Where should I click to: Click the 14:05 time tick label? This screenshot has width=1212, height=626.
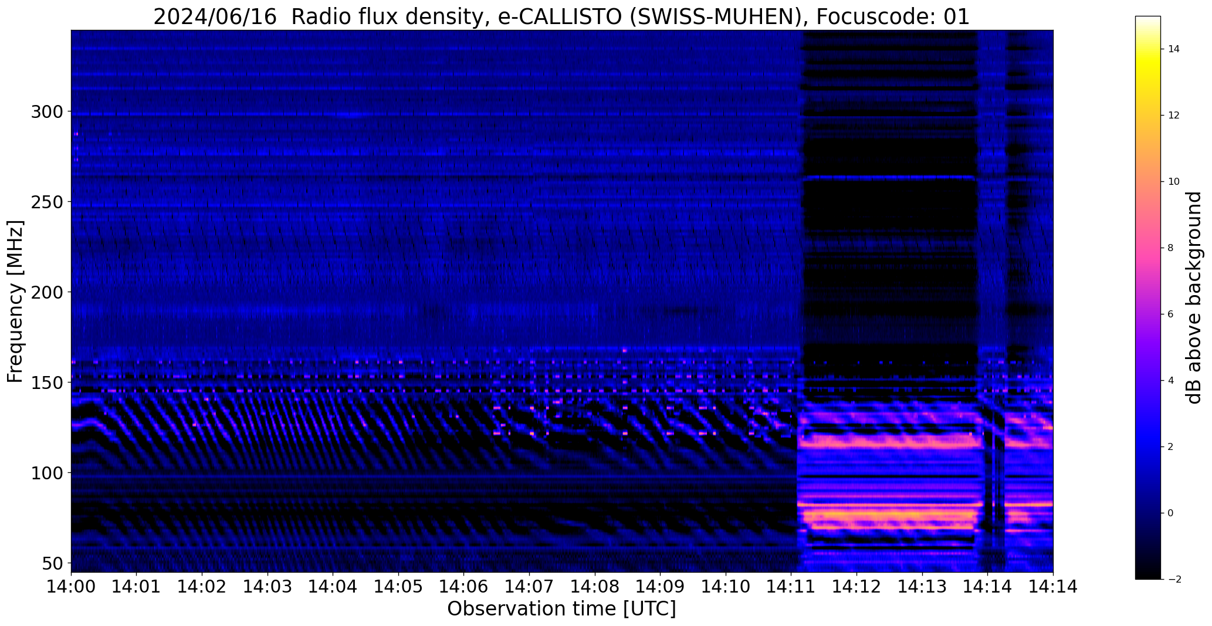(x=398, y=587)
